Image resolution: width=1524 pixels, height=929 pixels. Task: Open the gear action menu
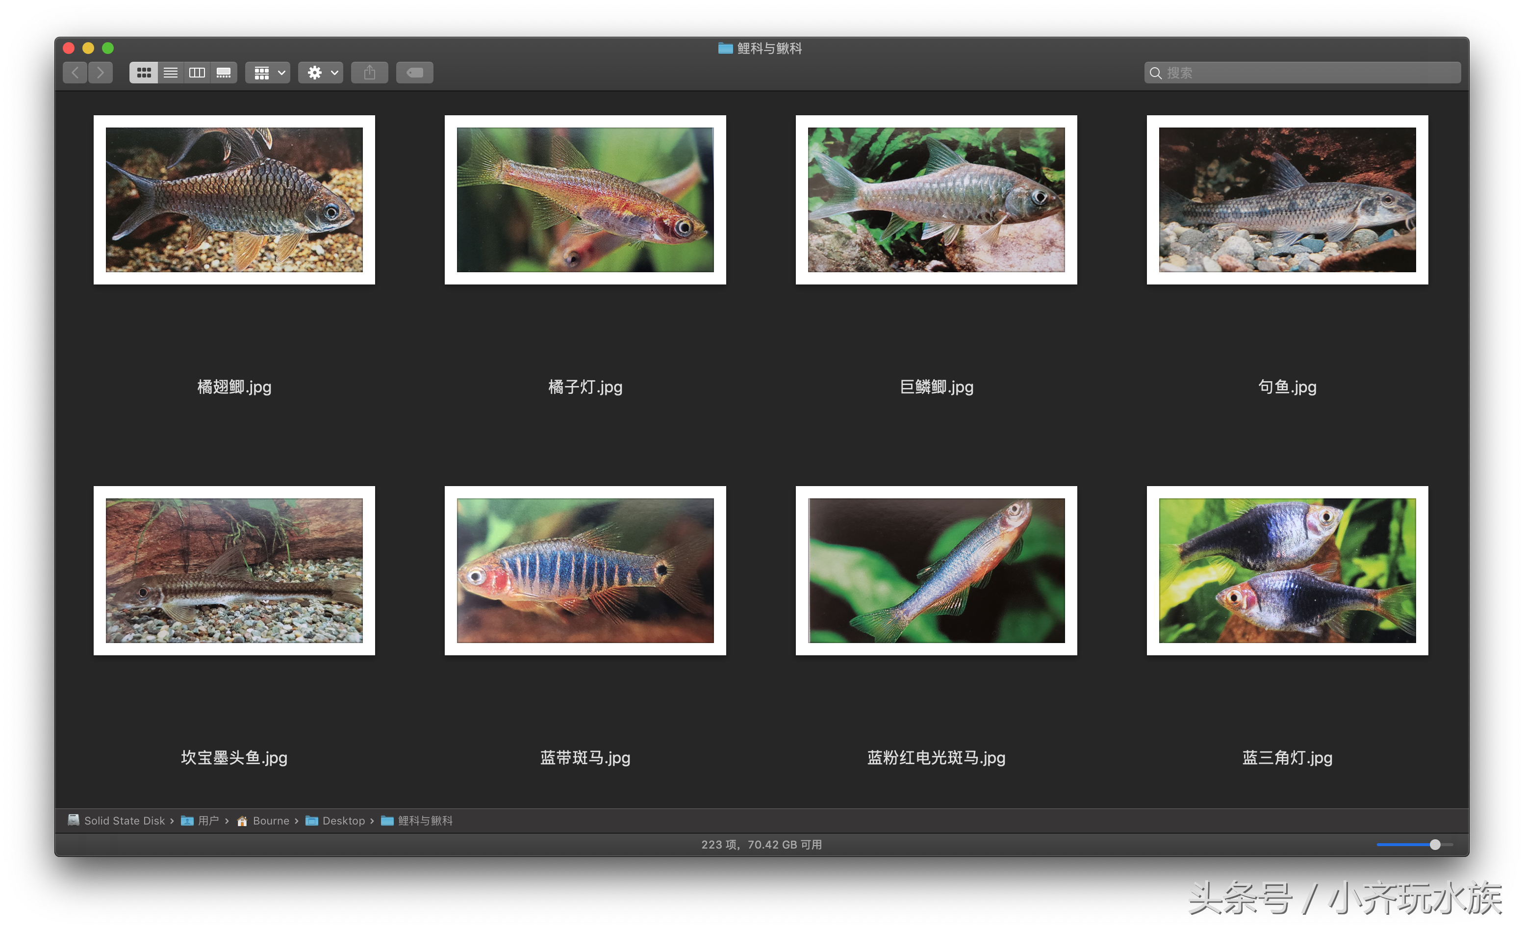321,73
